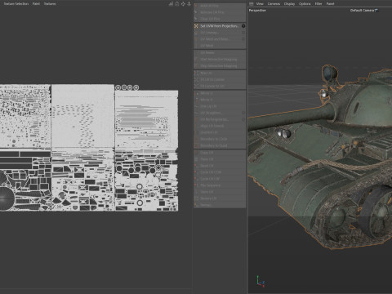392x294 pixels.
Task: Open the viewport Options menu
Action: tap(305, 4)
